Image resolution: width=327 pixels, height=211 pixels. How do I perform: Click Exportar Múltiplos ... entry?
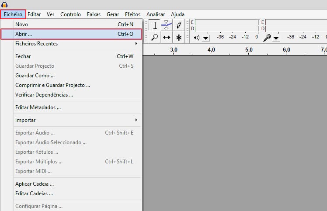pyautogui.click(x=71, y=162)
